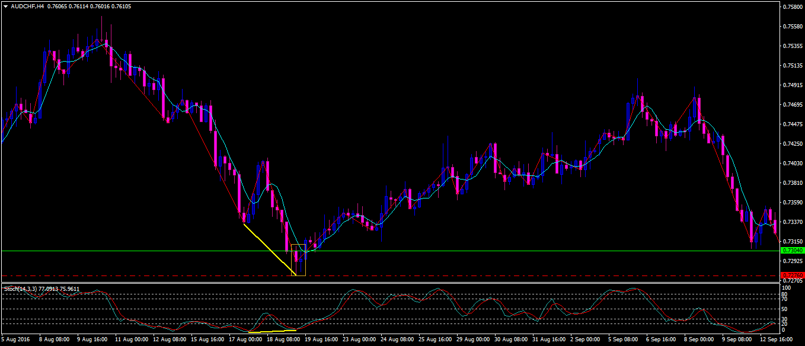Click the 19 Aug 16:00 time label
805x346 pixels.
click(x=321, y=340)
